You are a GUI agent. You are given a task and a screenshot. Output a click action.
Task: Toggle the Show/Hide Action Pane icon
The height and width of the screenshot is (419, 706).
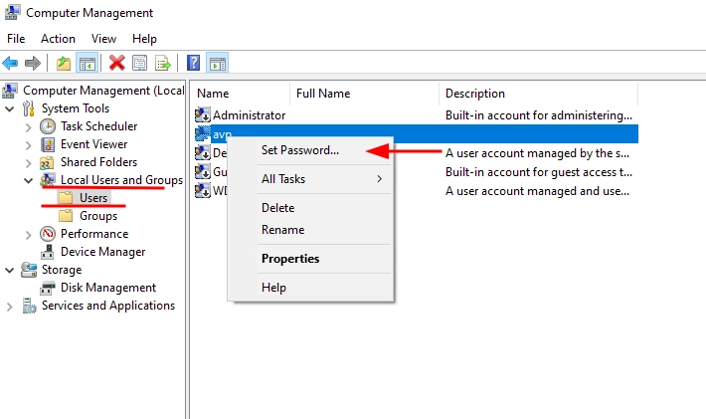coord(217,63)
